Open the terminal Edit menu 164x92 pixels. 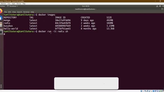click(9, 12)
